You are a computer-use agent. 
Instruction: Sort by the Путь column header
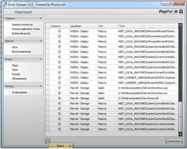pos(148,26)
